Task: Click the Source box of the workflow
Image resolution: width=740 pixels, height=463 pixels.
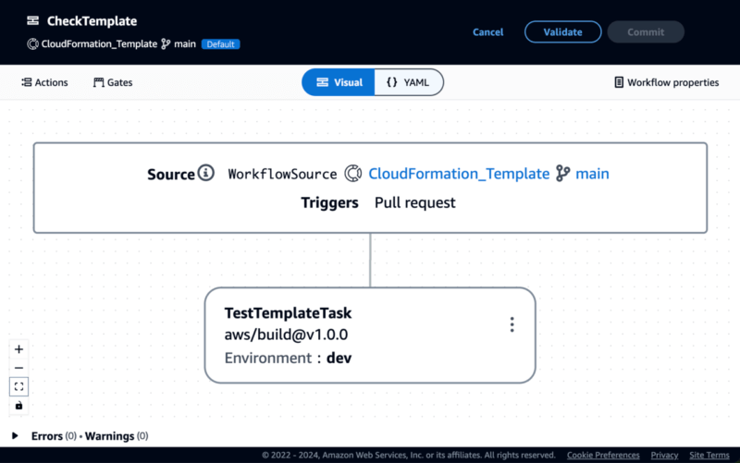Action: pyautogui.click(x=370, y=188)
